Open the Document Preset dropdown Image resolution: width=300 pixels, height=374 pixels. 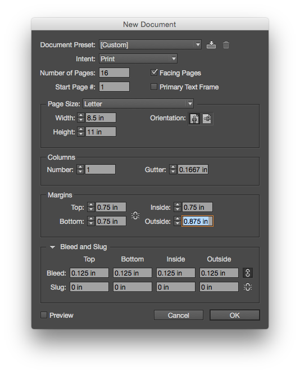(151, 44)
